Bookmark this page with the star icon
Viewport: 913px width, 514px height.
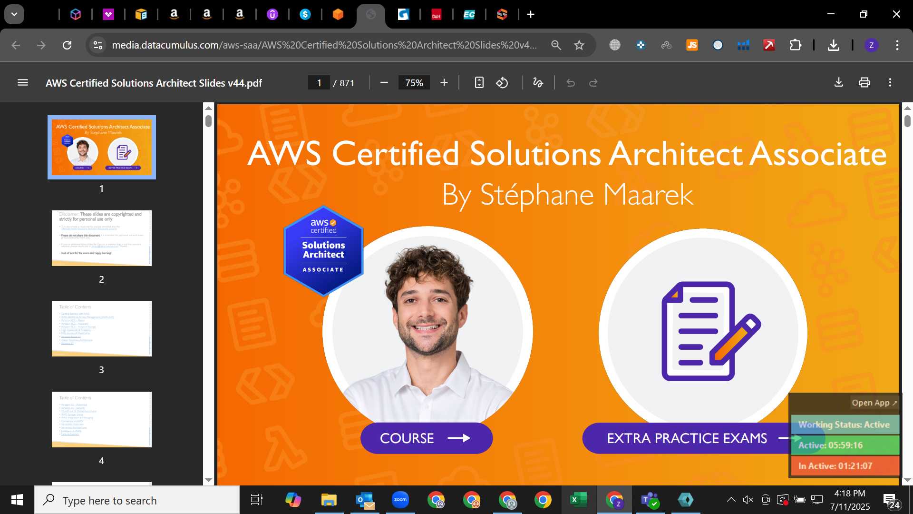(579, 45)
